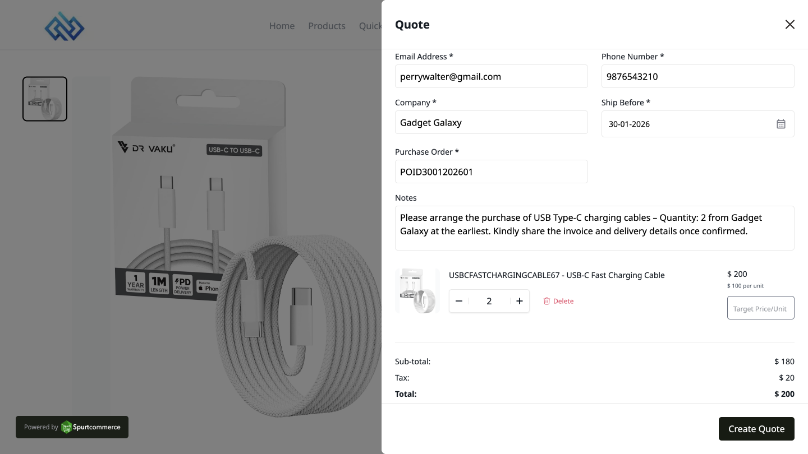Image resolution: width=808 pixels, height=454 pixels.
Task: Increase cable quantity with plus icon
Action: tap(520, 301)
